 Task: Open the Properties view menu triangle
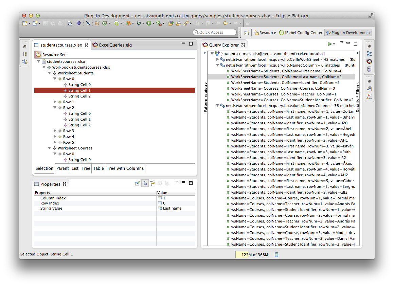[177, 181]
